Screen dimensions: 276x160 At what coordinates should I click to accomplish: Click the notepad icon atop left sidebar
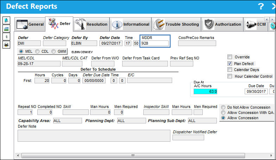coord(6,20)
